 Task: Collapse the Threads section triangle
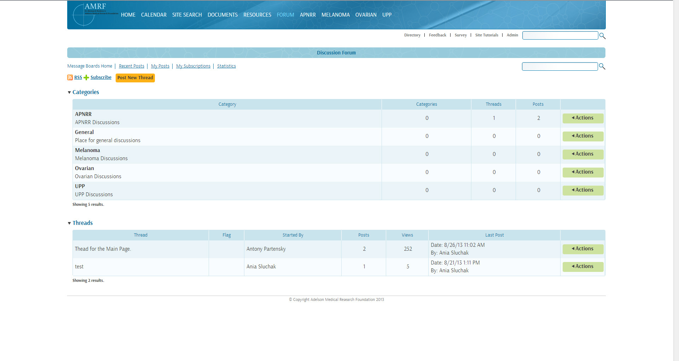69,223
